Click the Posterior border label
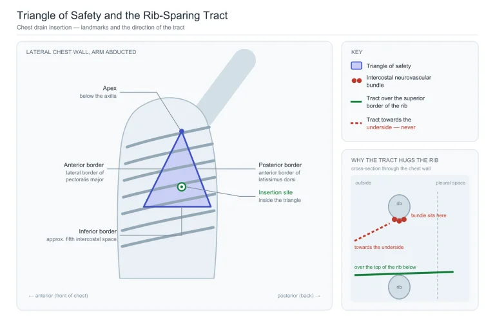495x326 pixels. point(280,165)
